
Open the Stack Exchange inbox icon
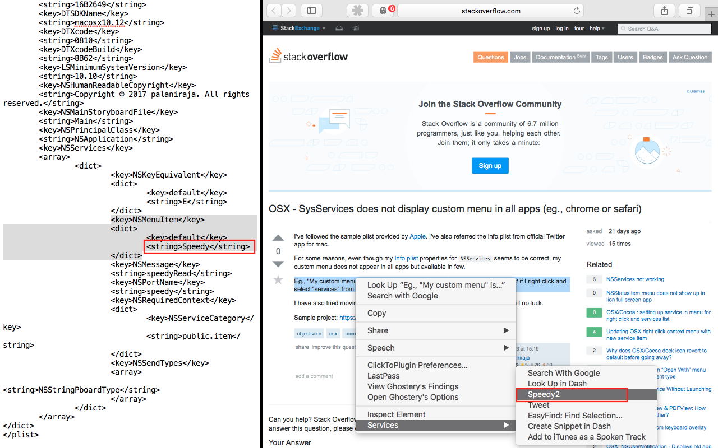[x=339, y=29]
